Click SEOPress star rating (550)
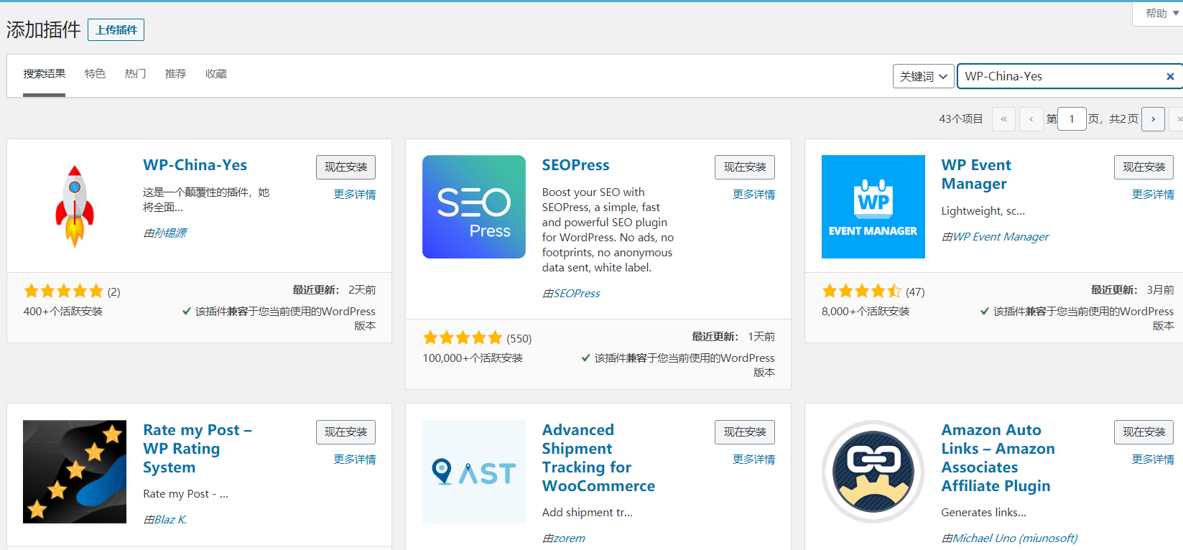1183x550 pixels. pos(463,337)
